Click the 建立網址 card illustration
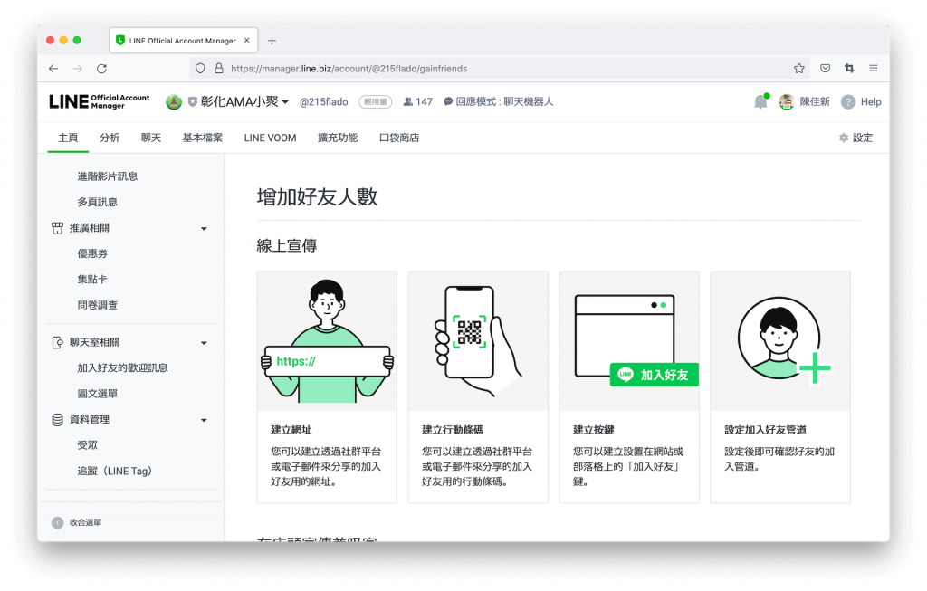The height and width of the screenshot is (591, 927). (327, 341)
